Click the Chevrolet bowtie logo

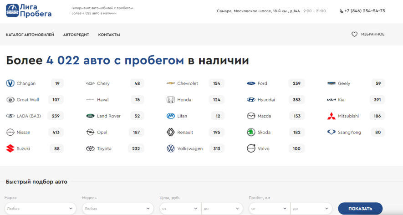pos(171,83)
